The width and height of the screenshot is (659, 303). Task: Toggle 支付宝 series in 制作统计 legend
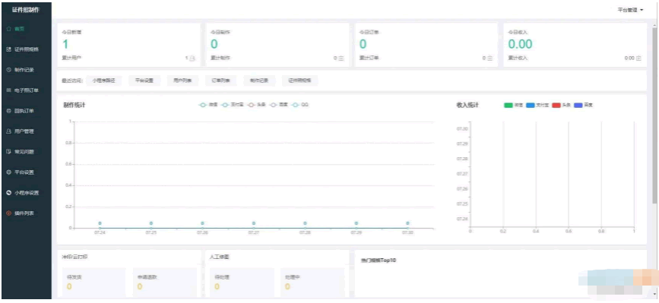click(x=231, y=105)
